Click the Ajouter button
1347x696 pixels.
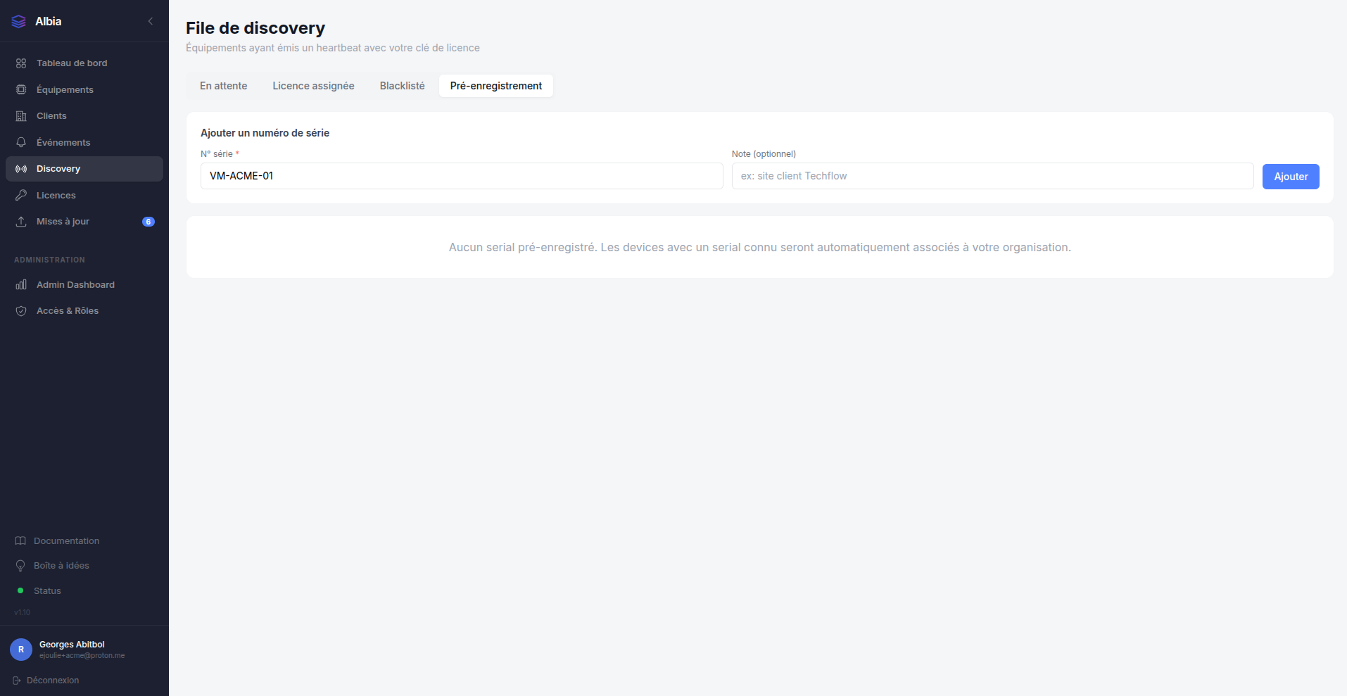point(1291,177)
